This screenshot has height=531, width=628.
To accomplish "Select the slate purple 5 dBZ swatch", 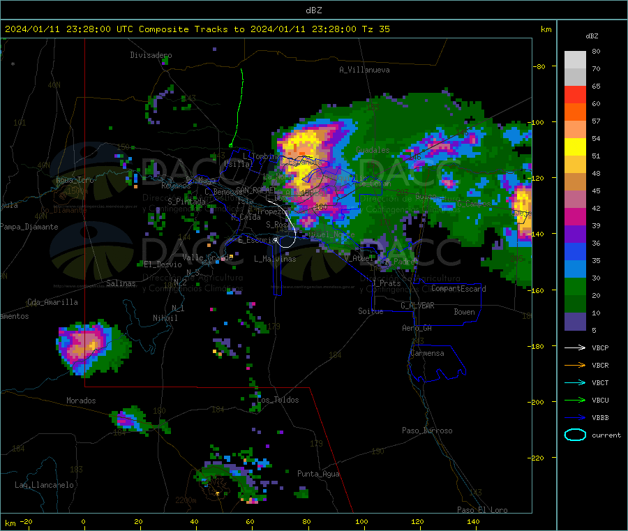I will pos(575,322).
